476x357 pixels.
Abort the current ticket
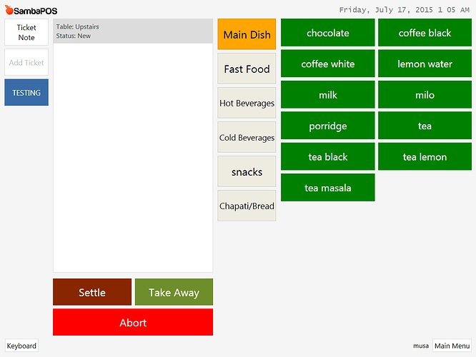(133, 322)
